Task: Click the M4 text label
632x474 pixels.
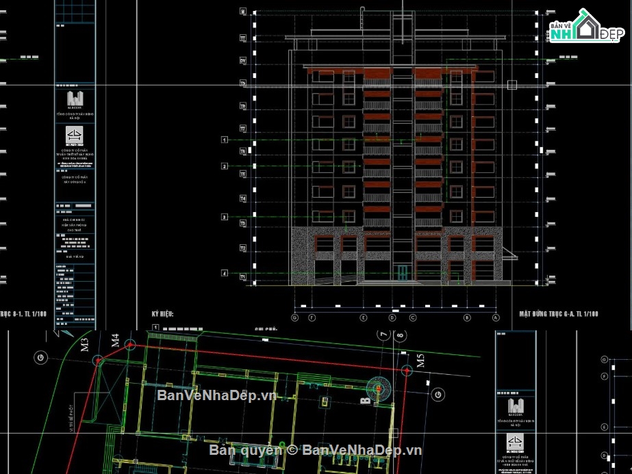Action: (115, 341)
